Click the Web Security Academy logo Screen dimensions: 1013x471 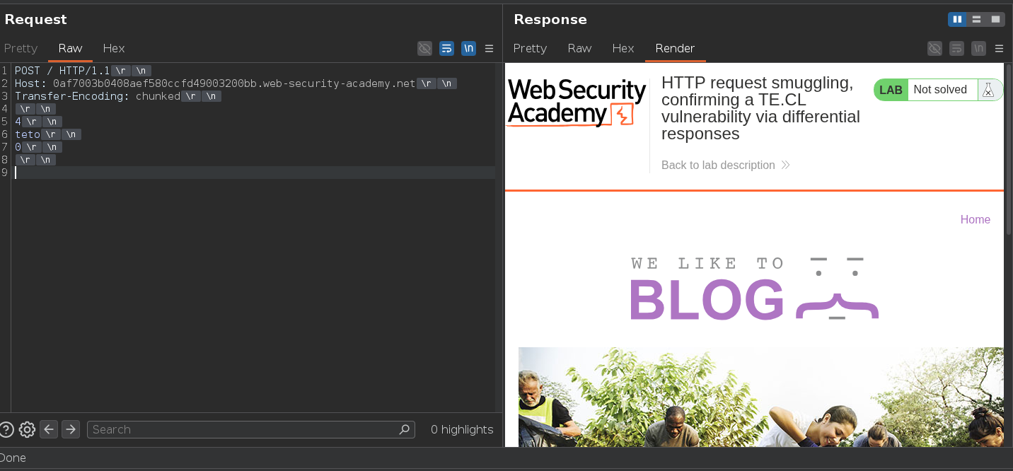point(577,103)
